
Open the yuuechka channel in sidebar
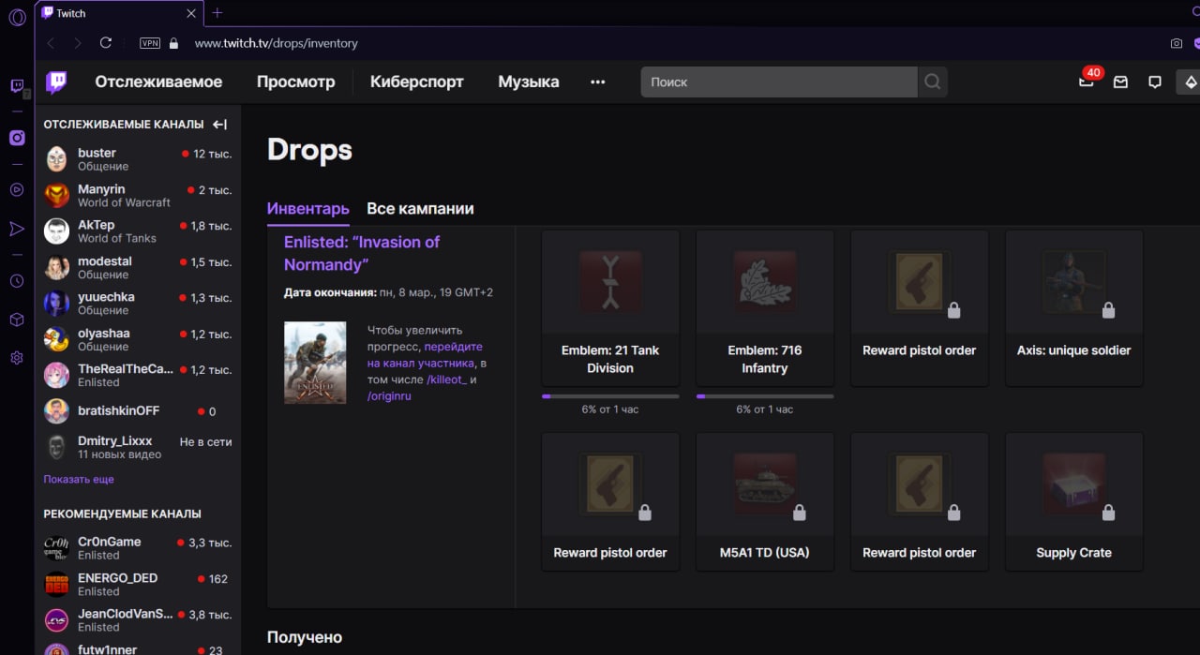click(138, 303)
